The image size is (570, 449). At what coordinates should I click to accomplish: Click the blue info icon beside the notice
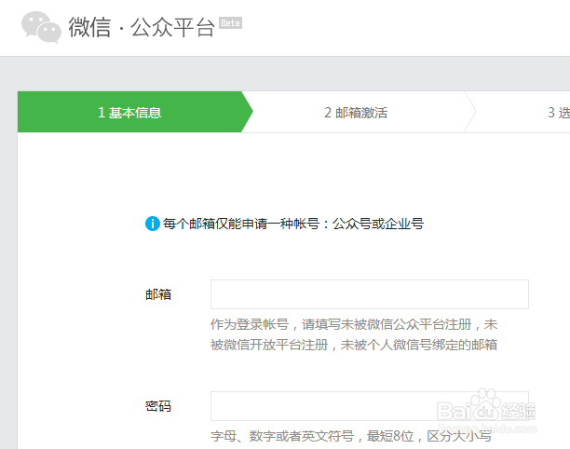153,224
